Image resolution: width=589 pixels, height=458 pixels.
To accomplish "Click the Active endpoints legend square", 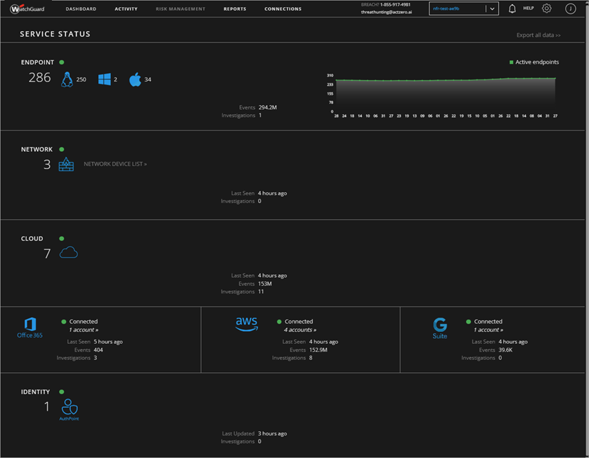I will pos(511,62).
